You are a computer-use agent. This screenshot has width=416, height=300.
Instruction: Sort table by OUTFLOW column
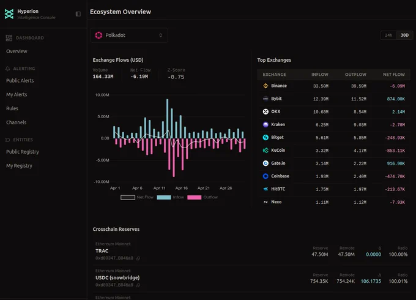point(355,75)
